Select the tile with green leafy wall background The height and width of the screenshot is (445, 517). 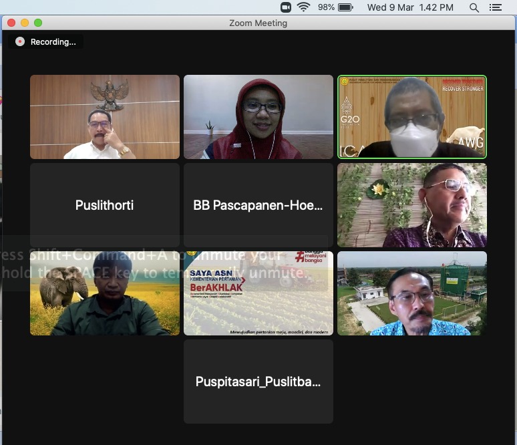(x=412, y=205)
